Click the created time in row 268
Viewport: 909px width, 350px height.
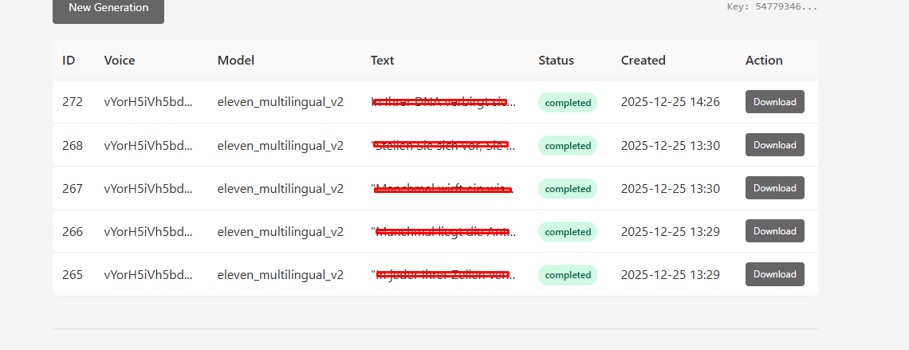(x=670, y=145)
